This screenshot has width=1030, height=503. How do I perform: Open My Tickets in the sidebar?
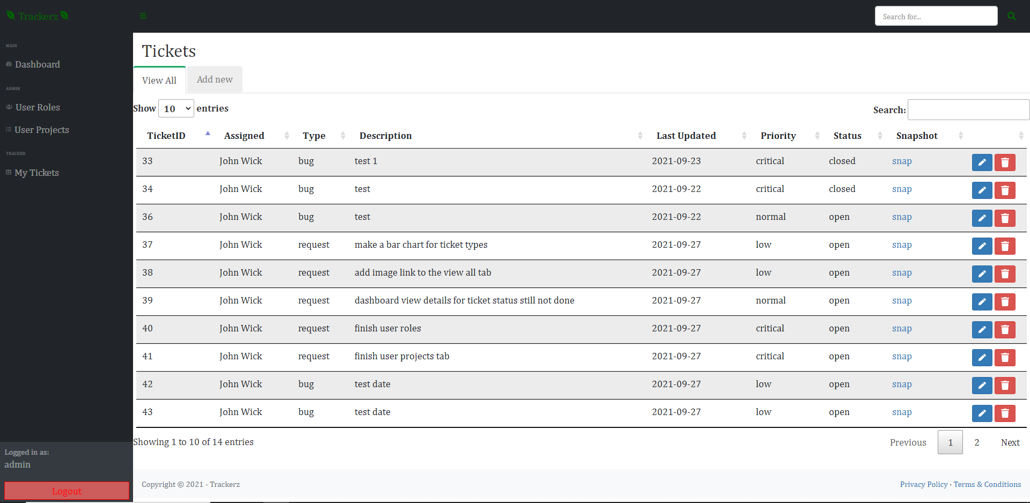point(36,173)
